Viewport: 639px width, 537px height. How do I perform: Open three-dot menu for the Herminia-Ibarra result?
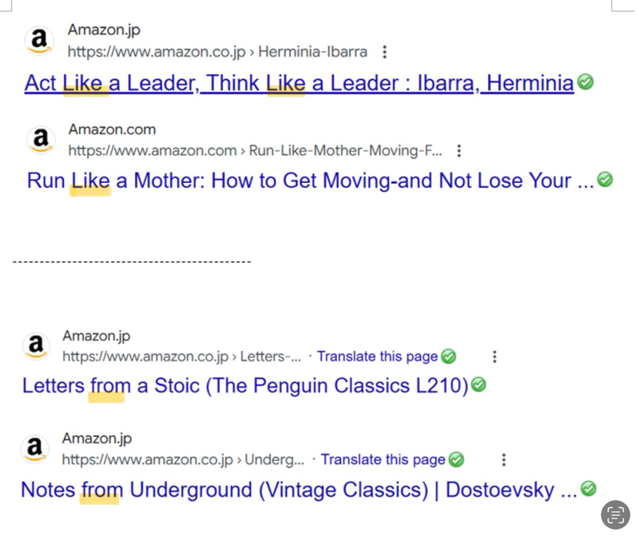385,52
